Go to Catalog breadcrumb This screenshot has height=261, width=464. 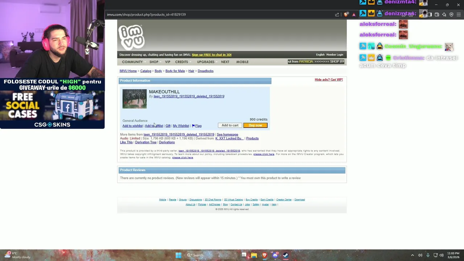pyautogui.click(x=146, y=71)
